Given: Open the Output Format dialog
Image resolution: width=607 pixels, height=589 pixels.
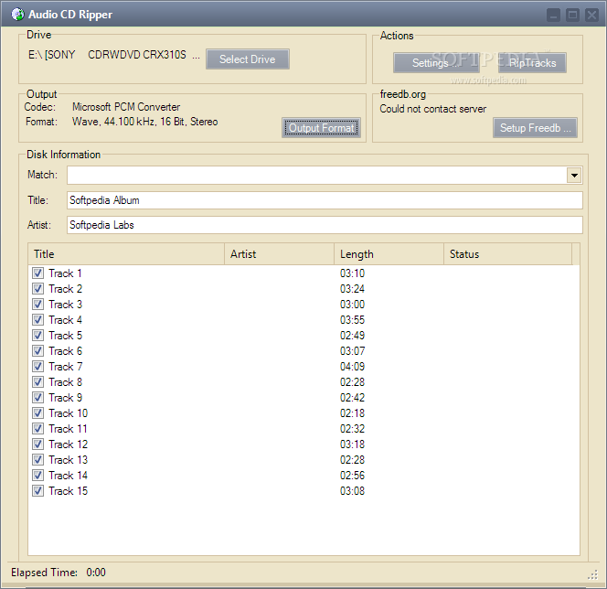Looking at the screenshot, I should (321, 128).
